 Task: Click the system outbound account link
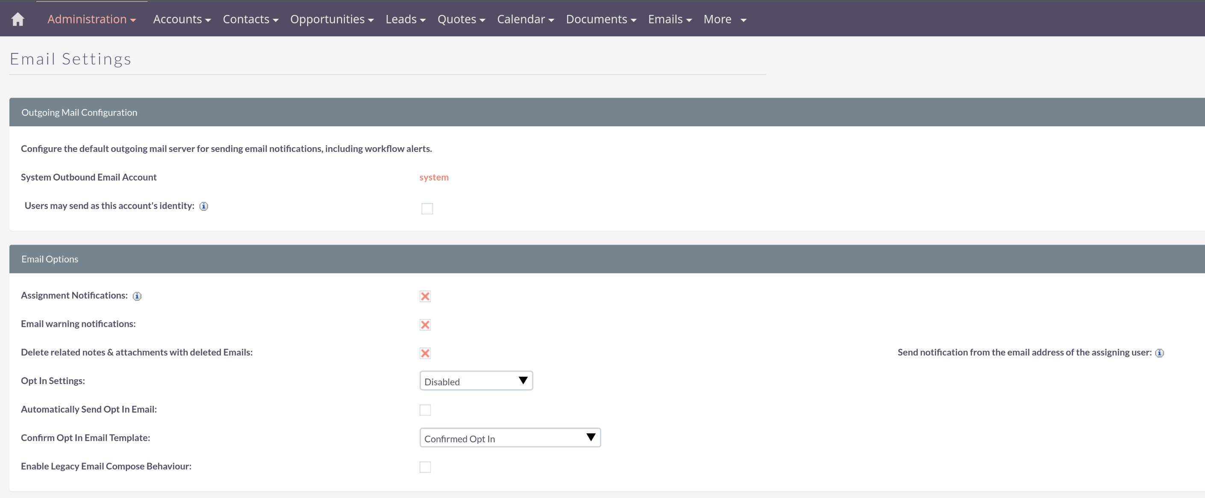tap(434, 177)
